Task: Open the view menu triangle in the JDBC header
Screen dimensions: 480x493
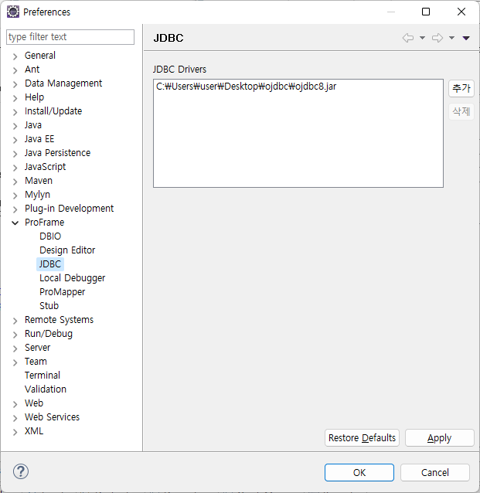Action: coord(466,38)
